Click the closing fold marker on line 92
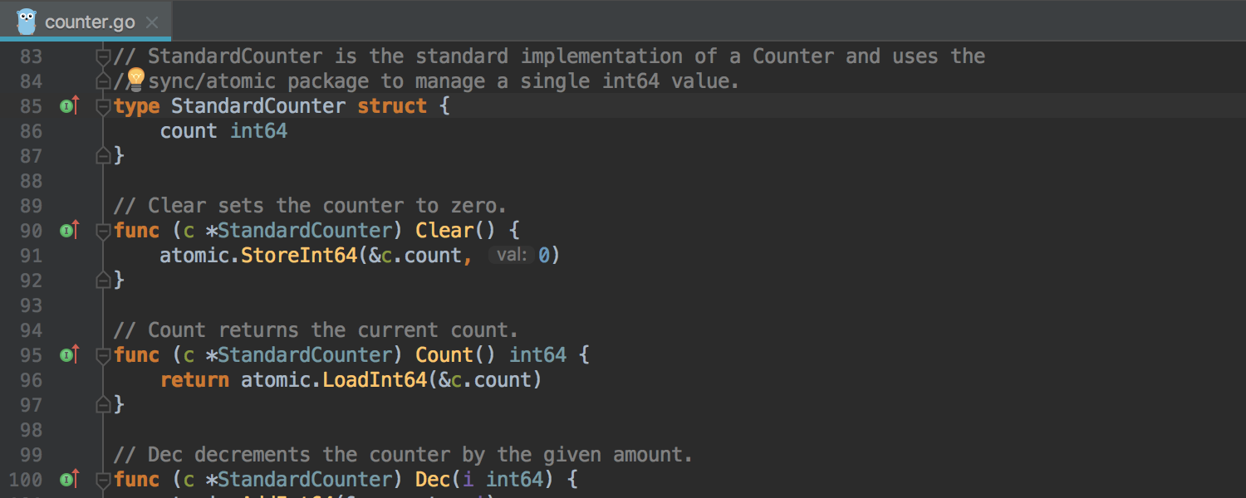Viewport: 1246px width, 498px height. 103,280
